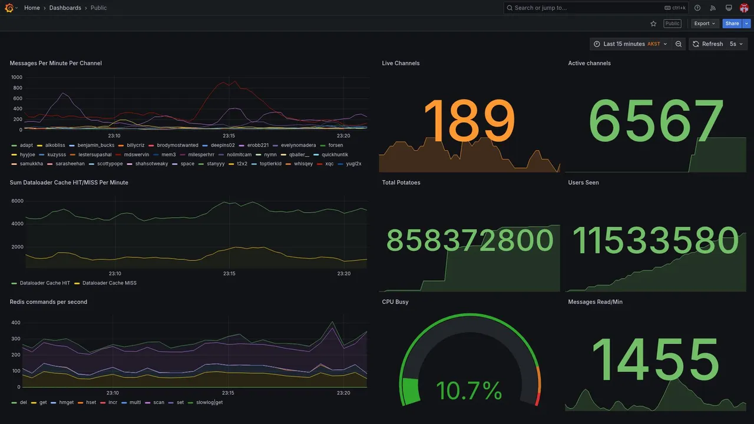Image resolution: width=754 pixels, height=424 pixels.
Task: Click the Share button
Action: 732,24
